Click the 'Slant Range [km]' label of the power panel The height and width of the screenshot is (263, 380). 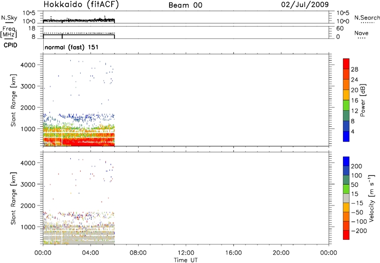pos(13,100)
